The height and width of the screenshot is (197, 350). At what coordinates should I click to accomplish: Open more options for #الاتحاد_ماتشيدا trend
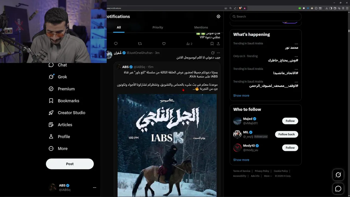coord(296,69)
